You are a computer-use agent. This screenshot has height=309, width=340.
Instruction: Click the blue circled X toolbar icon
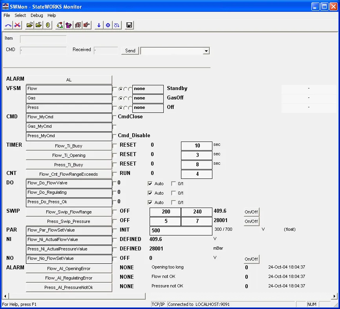click(108, 25)
